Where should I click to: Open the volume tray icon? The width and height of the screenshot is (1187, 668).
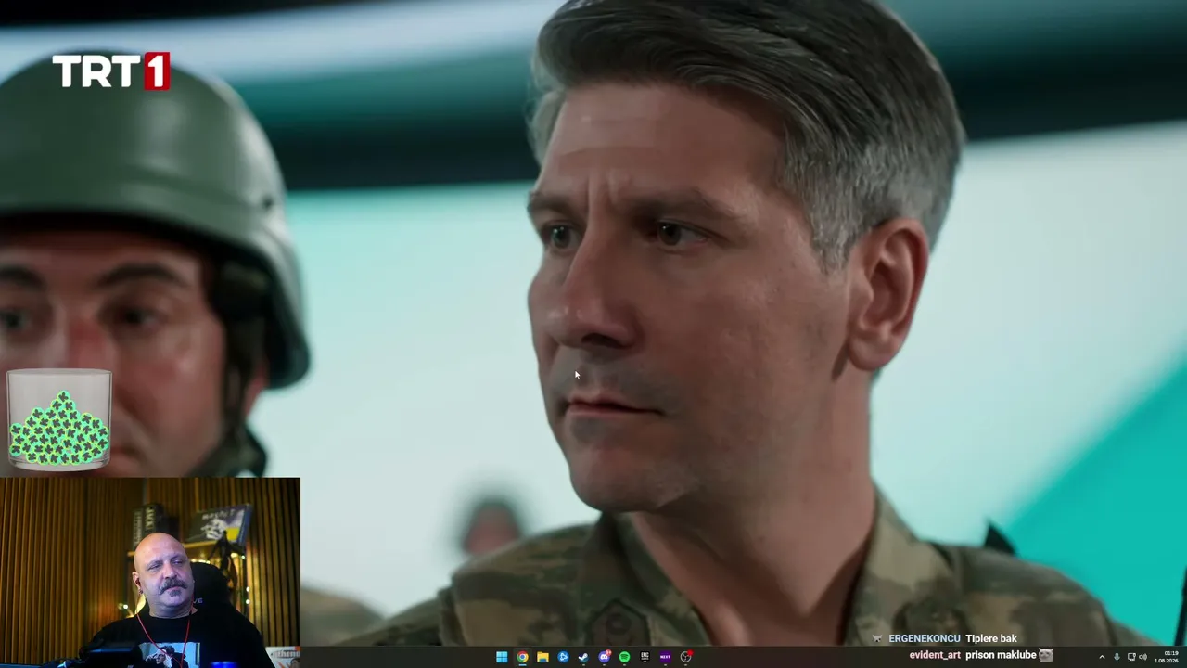[1142, 657]
